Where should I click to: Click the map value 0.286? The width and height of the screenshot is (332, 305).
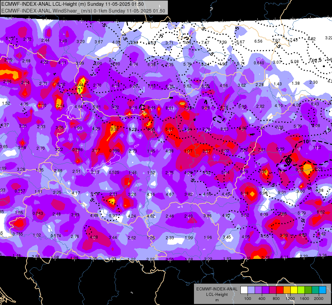pyautogui.click(x=78, y=150)
